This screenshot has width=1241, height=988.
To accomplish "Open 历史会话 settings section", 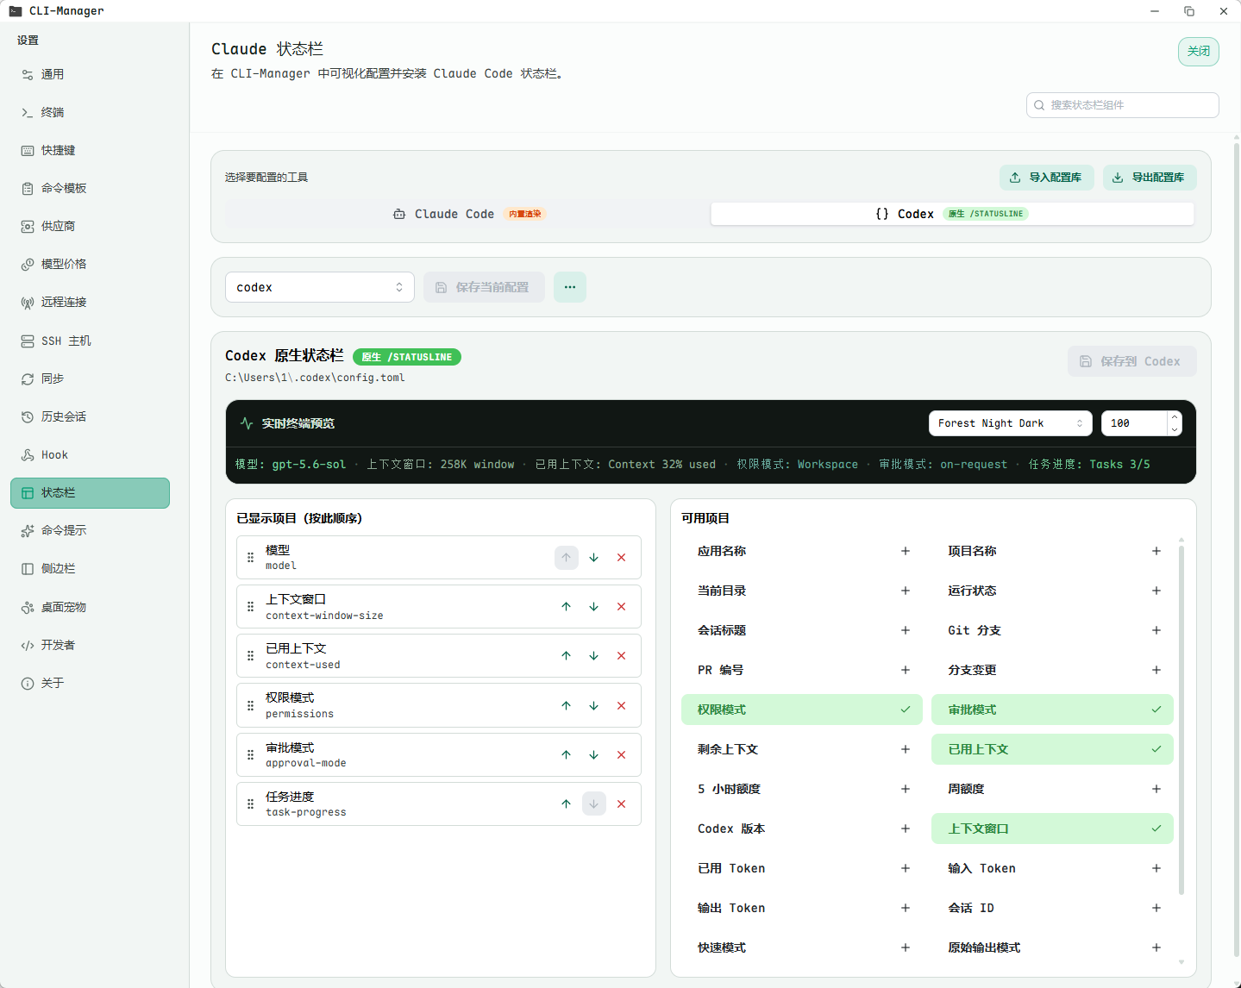I will (x=90, y=416).
